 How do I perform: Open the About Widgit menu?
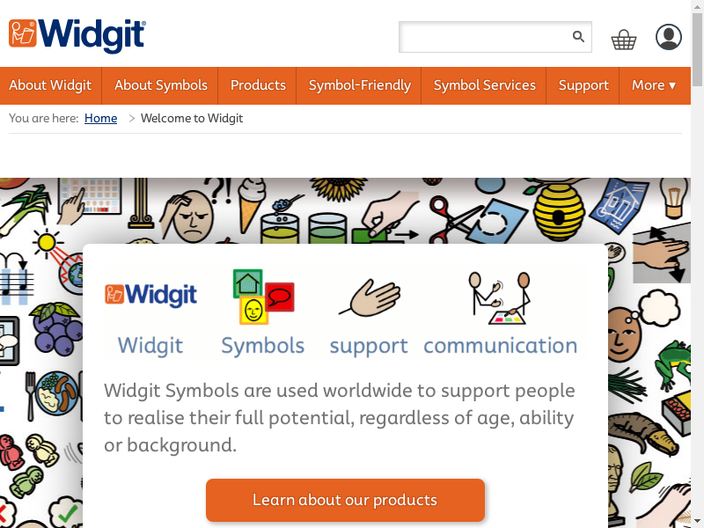(51, 85)
